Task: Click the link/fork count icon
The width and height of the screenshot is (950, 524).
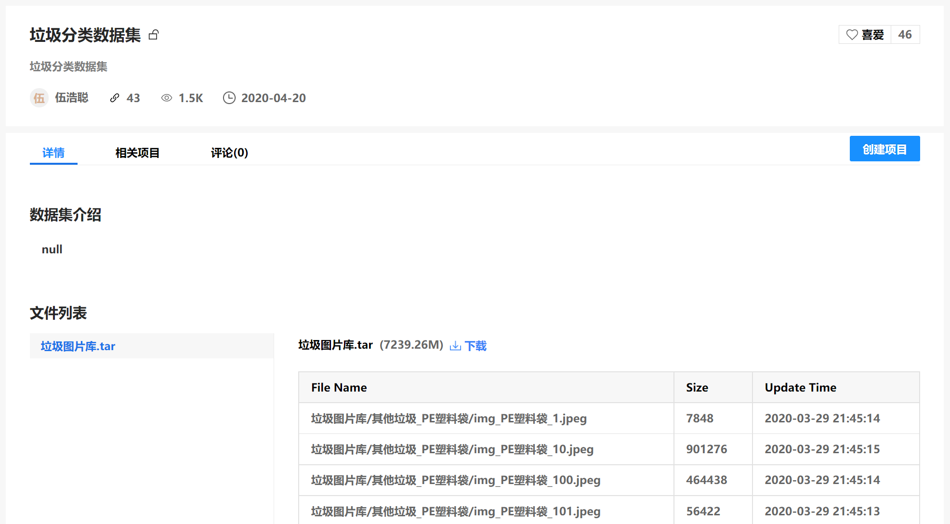Action: click(x=115, y=98)
